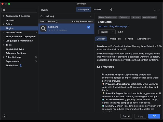Select Backup and Sync settings
The height and width of the screenshot is (122, 163).
click(x=15, y=49)
